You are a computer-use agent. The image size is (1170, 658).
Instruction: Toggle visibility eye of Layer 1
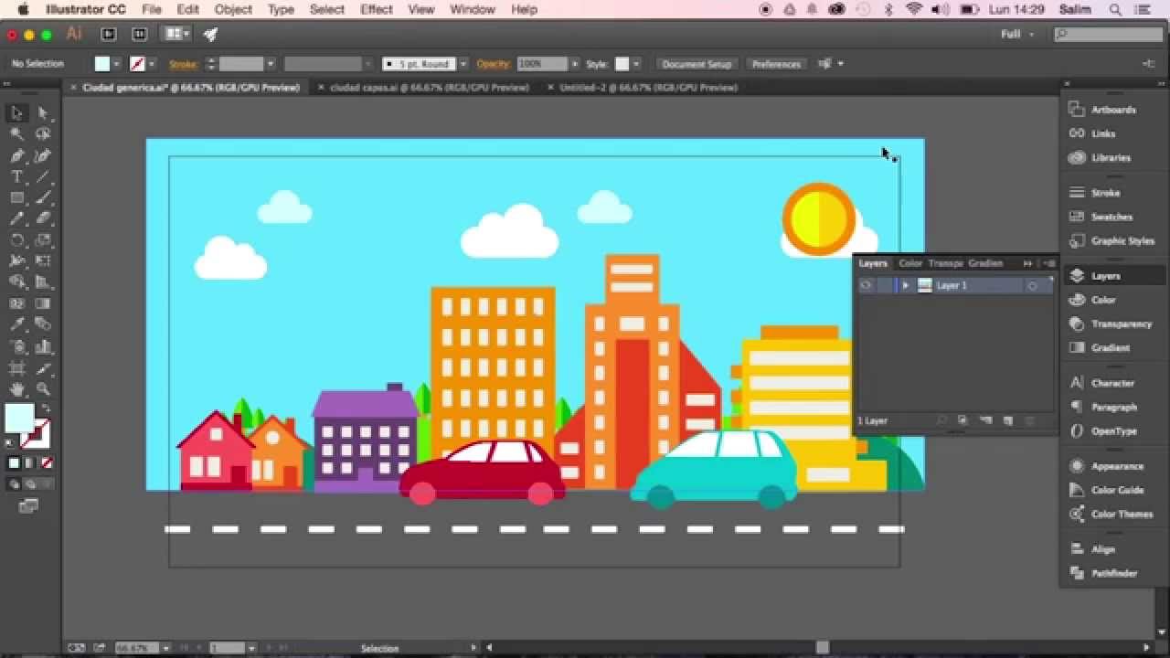pos(866,285)
